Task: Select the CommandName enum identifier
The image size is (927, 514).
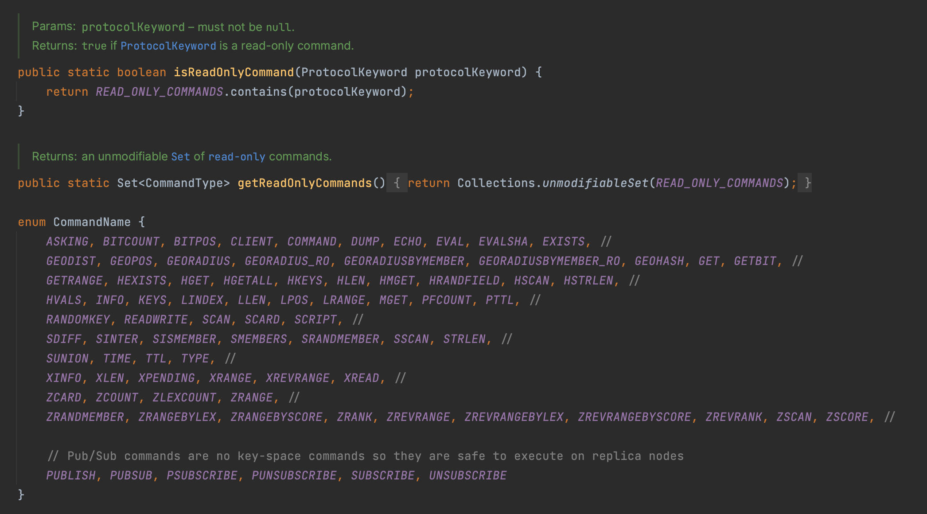Action: point(92,222)
